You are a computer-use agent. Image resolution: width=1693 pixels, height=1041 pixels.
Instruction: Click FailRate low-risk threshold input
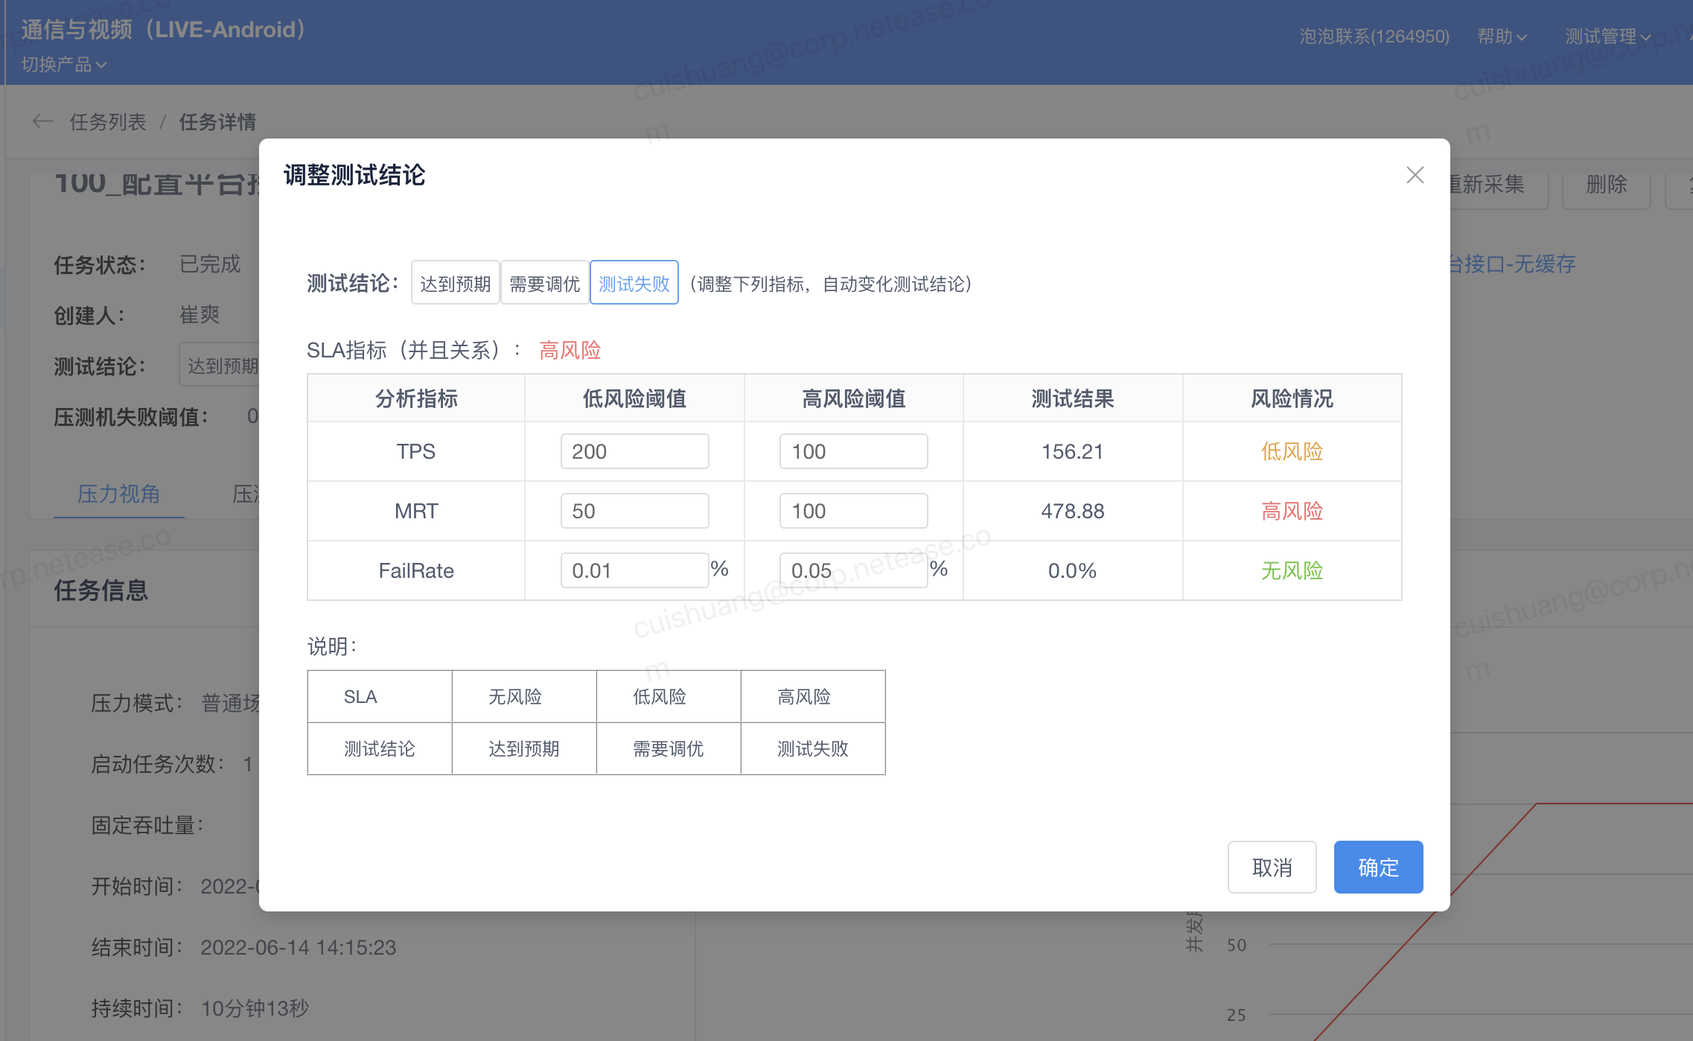click(634, 570)
